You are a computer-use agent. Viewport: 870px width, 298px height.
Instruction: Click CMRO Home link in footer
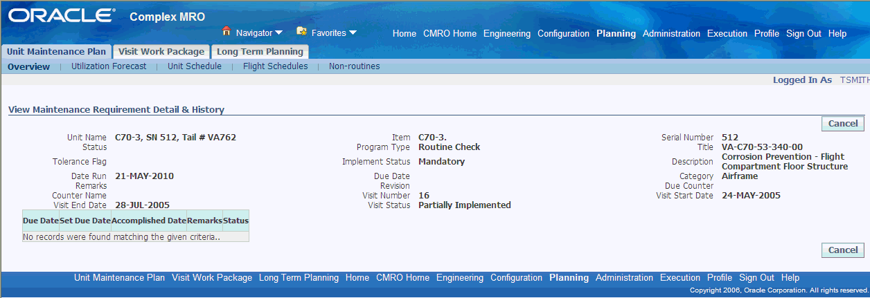click(x=402, y=278)
